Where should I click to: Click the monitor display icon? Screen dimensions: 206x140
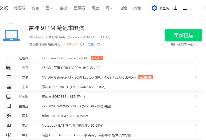[9, 96]
